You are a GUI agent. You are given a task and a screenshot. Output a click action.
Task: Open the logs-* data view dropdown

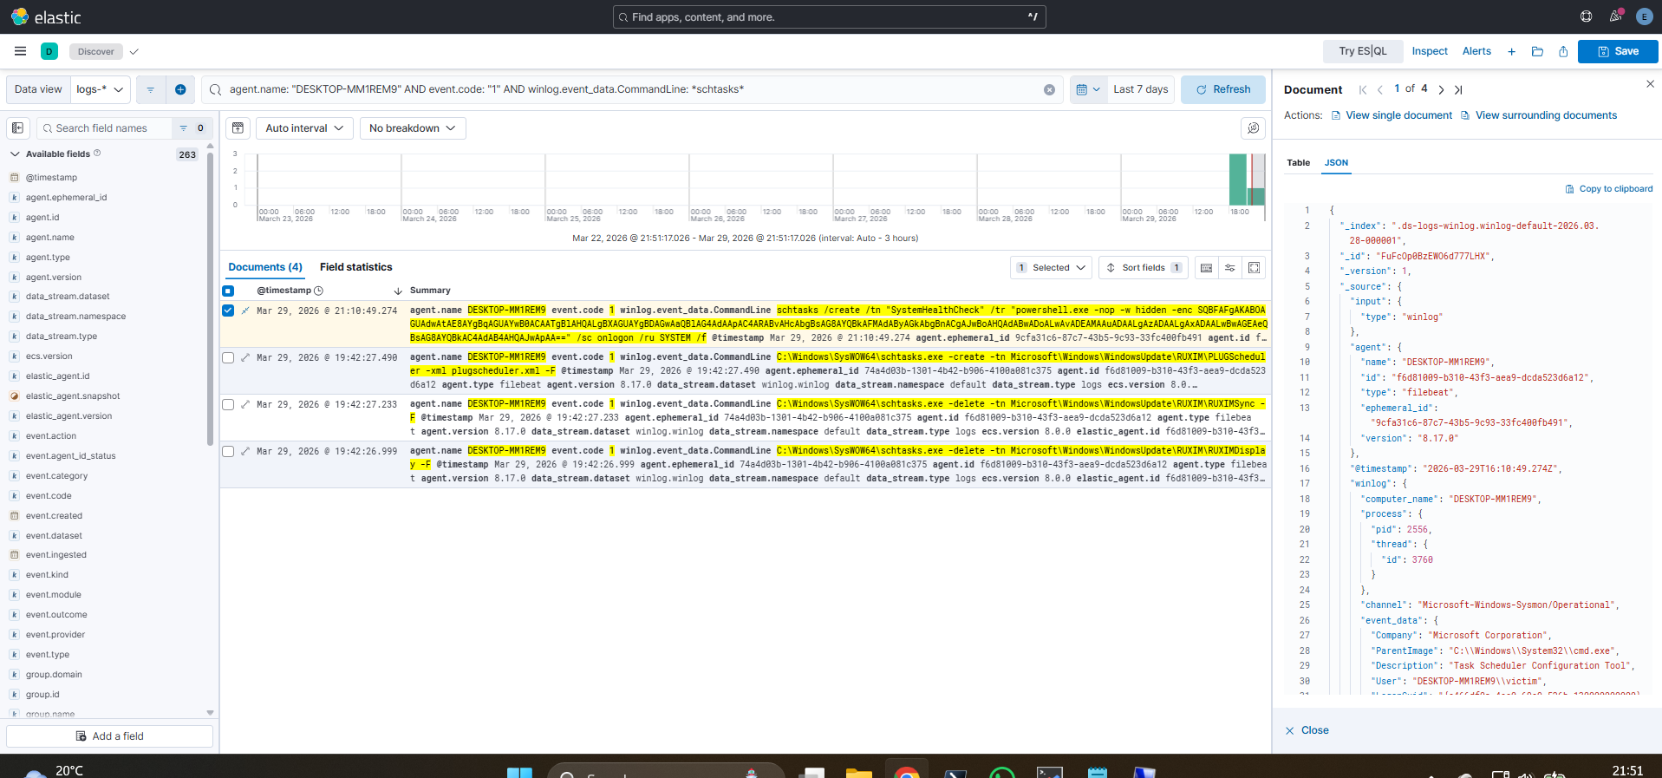[x=100, y=89]
